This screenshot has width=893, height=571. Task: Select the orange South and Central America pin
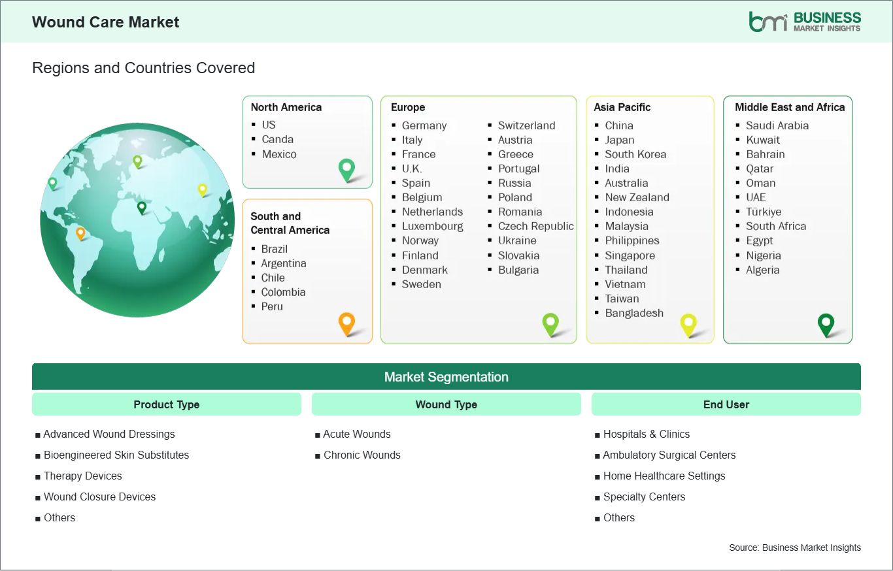tap(346, 323)
